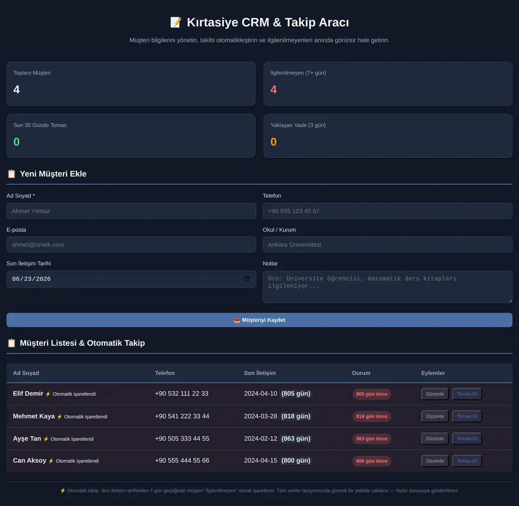Click phone number +90 555 444 55 66
519x506 pixels.
(182, 461)
